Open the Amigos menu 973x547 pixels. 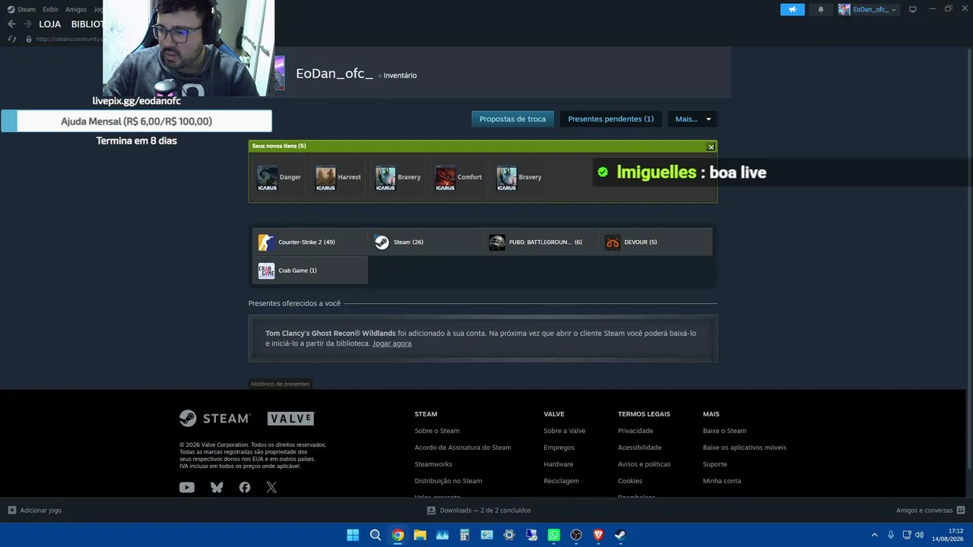coord(76,9)
